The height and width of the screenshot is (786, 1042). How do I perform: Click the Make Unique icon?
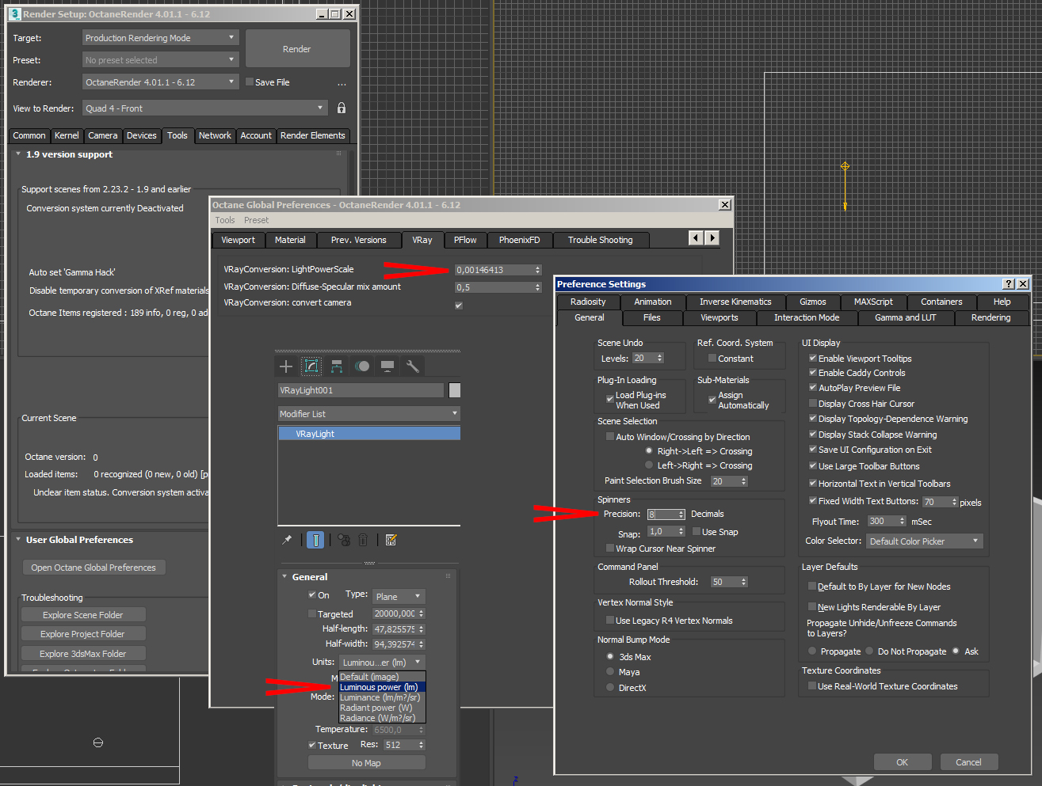(x=344, y=540)
